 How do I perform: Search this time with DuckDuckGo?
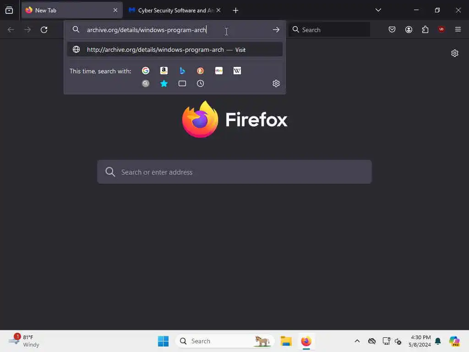201,71
